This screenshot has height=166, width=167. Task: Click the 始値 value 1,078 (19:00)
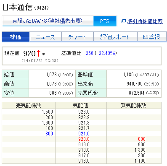pyautogui.click(x=60, y=75)
